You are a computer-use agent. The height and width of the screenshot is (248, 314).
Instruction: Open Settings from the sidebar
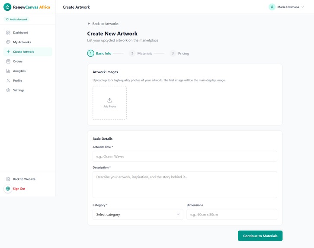[x=28, y=90]
